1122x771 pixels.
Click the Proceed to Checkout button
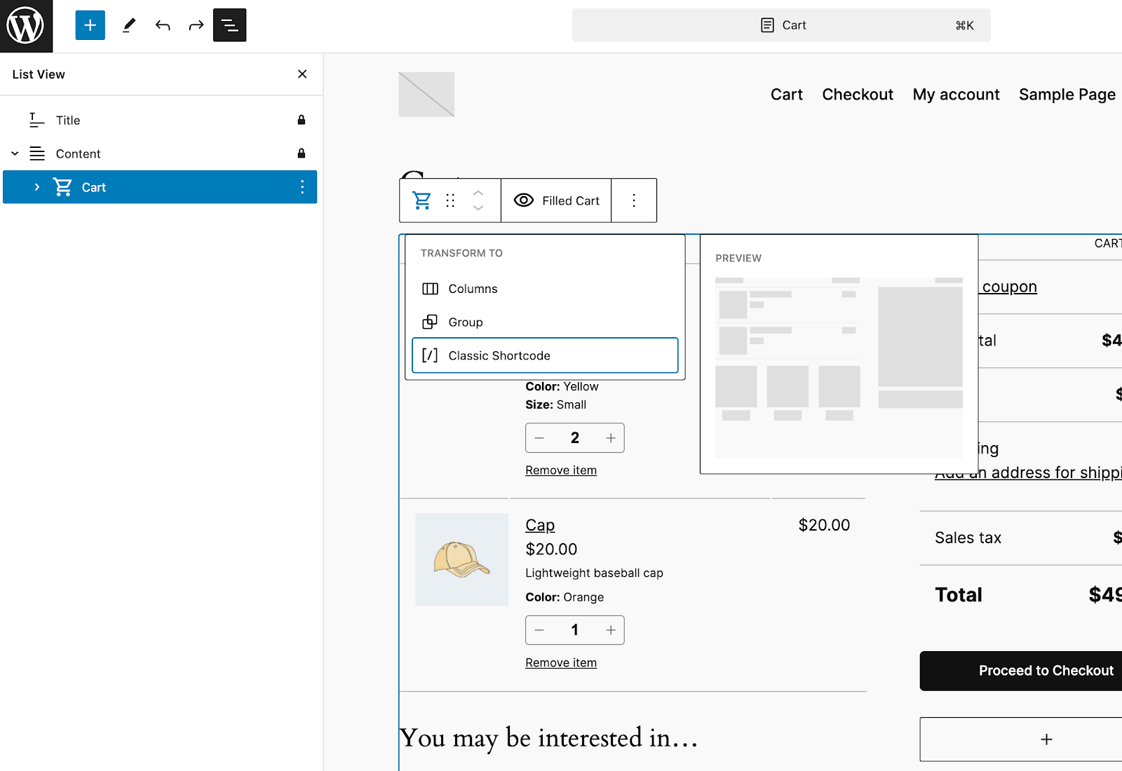pos(1046,671)
